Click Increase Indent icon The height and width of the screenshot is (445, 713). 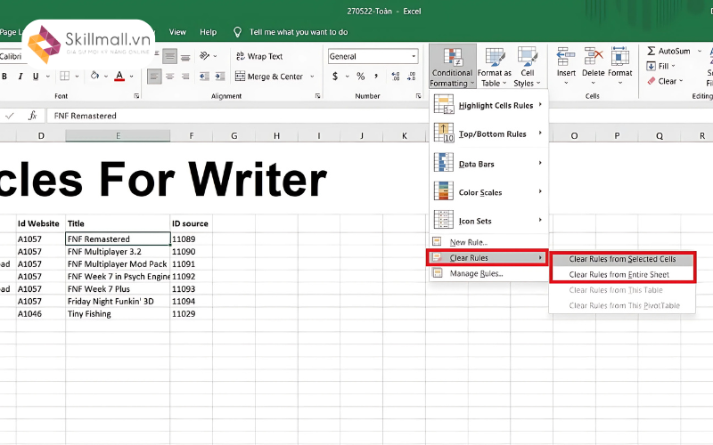[220, 77]
